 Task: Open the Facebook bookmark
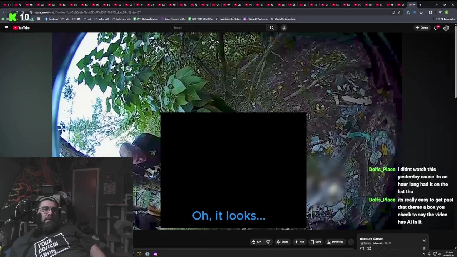[51, 19]
